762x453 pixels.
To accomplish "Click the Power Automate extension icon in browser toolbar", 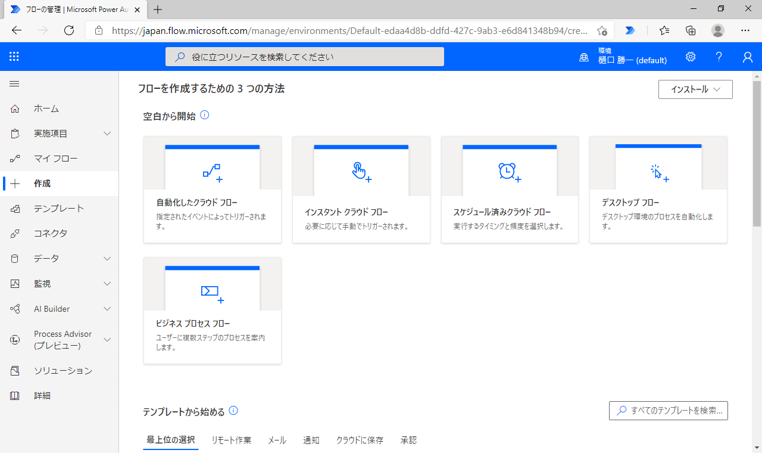I will pos(630,30).
